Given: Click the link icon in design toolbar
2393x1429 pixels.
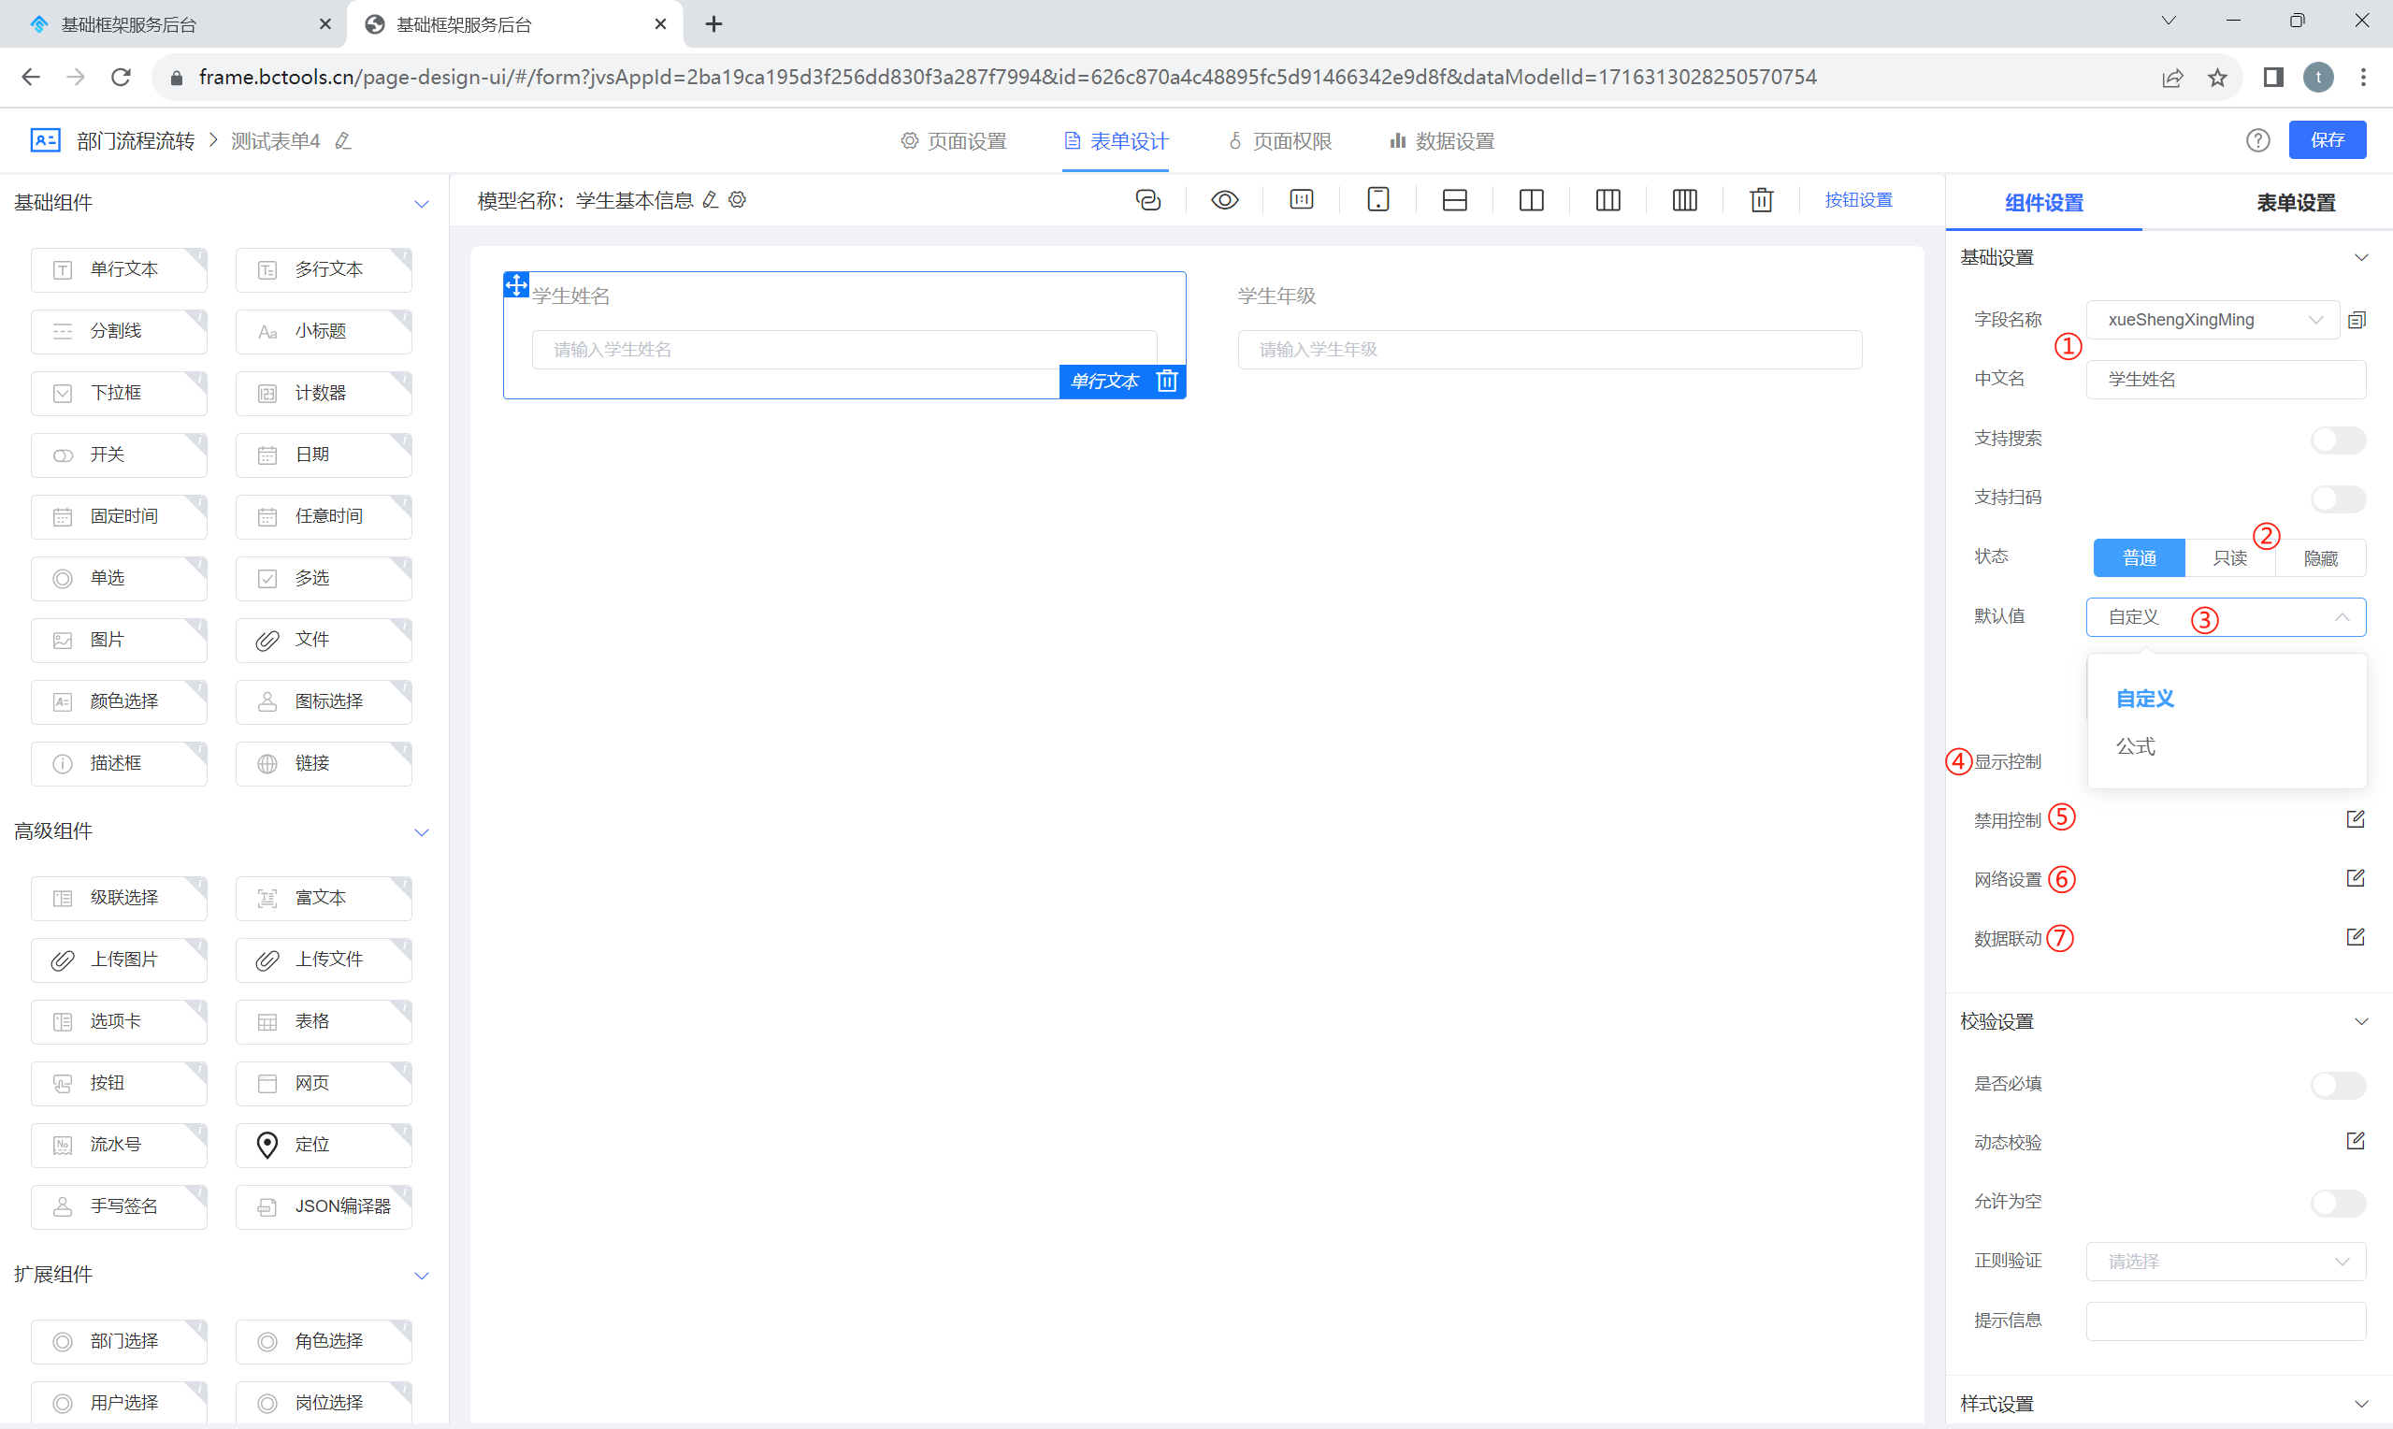Looking at the screenshot, I should click(1148, 200).
